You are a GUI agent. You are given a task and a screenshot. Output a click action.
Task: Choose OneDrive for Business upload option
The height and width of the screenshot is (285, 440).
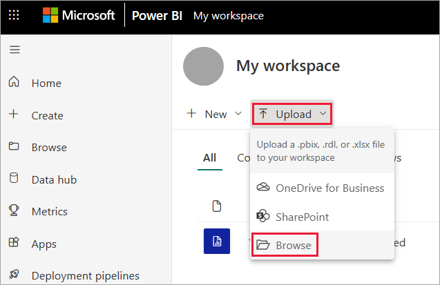point(322,188)
